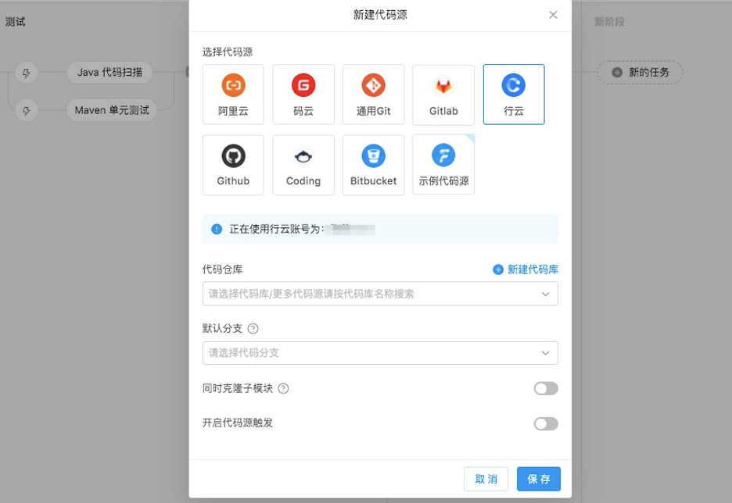The image size is (732, 503).
Task: Add a task via 新的任务
Action: click(x=640, y=73)
